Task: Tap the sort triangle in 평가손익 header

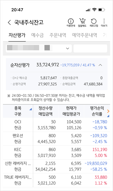Action: (108, 116)
